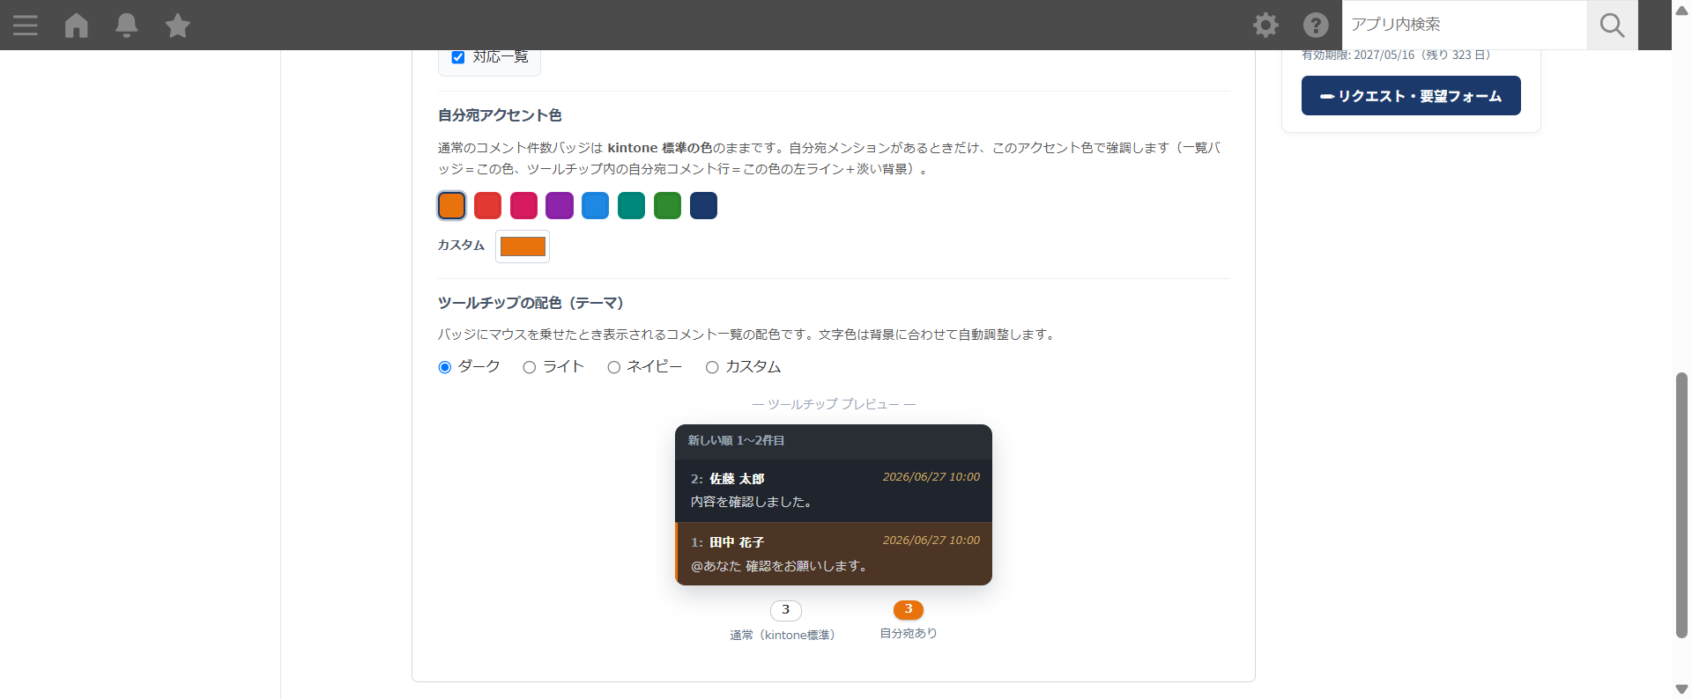Select the ダーク theme radio button
The image size is (1692, 699).
(445, 367)
